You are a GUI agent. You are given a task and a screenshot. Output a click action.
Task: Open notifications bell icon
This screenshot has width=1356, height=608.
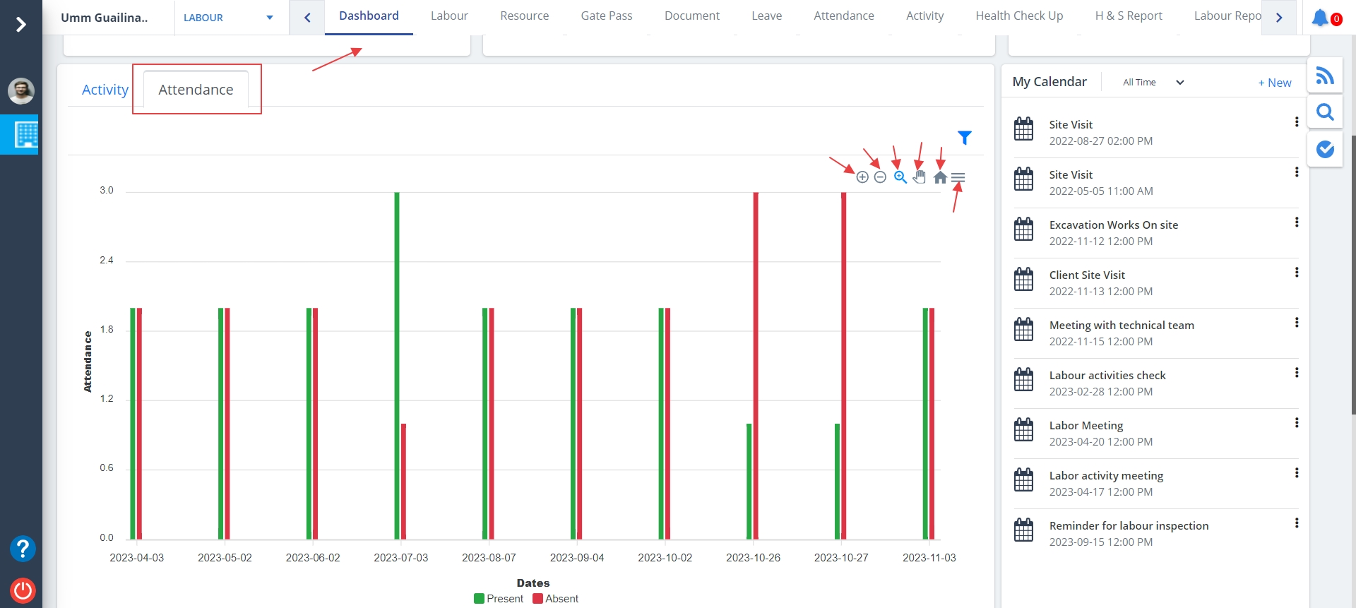click(x=1319, y=18)
